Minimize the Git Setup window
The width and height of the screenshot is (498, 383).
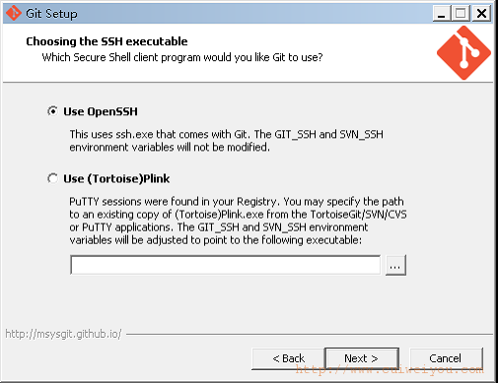point(442,14)
